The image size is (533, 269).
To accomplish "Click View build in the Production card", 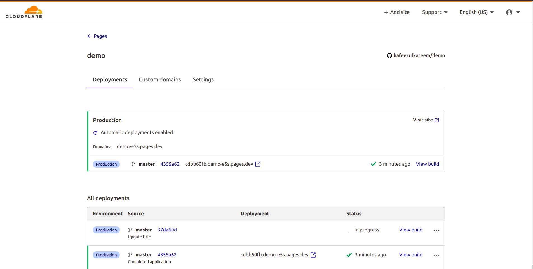I will [x=427, y=164].
